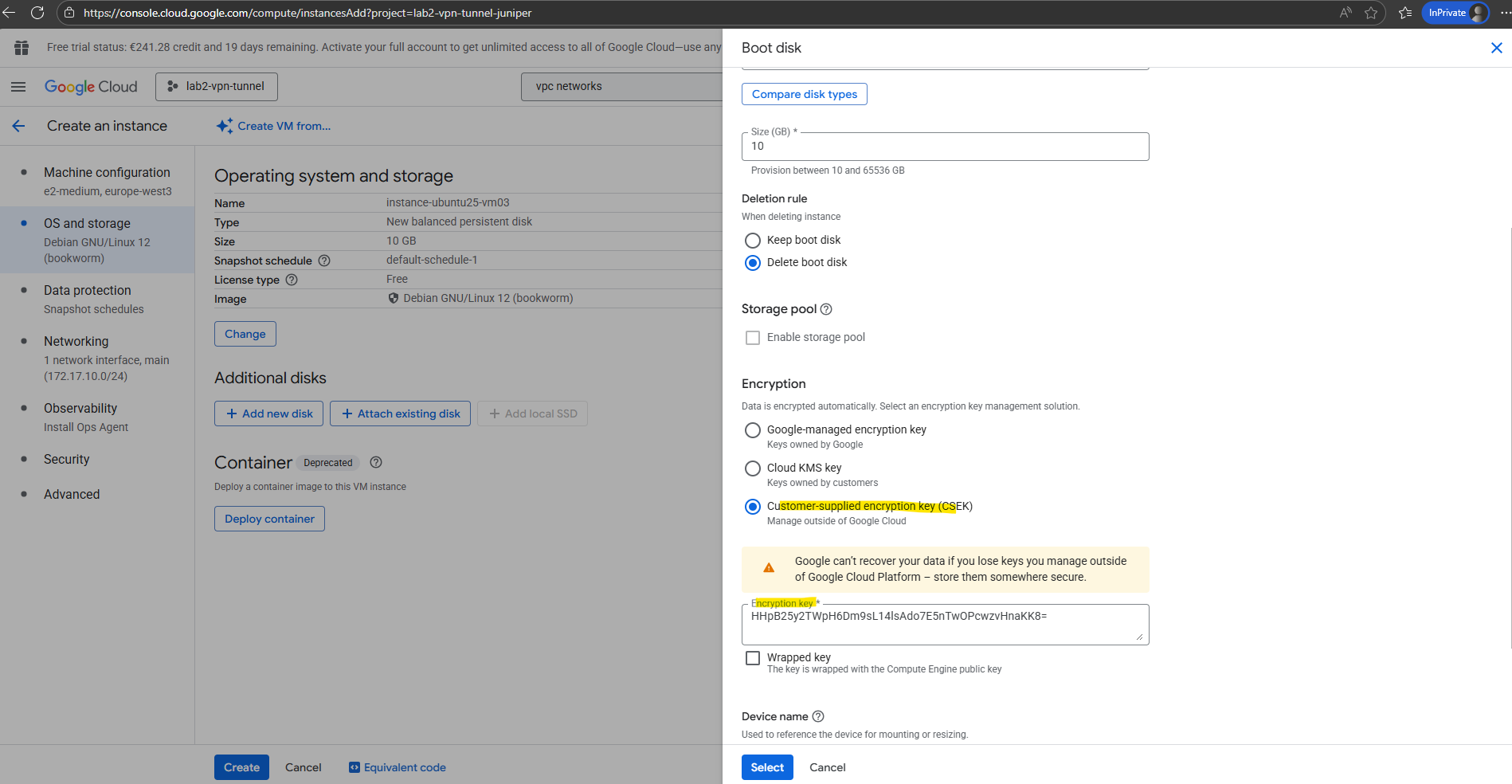Viewport: 1512px width, 784px height.
Task: Add page to favorites star icon
Action: tap(1371, 13)
